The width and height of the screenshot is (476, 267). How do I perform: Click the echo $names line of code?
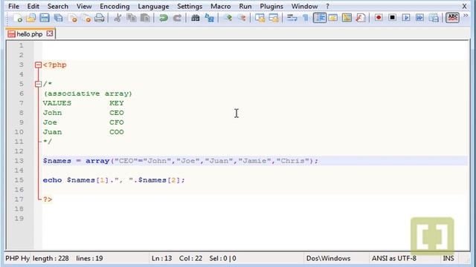pos(114,180)
